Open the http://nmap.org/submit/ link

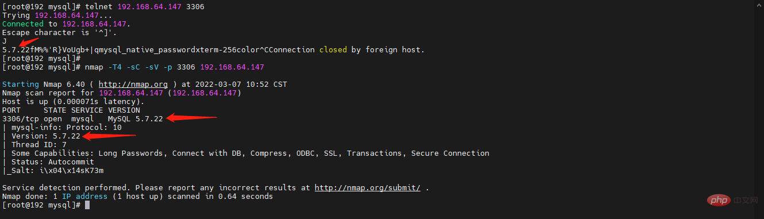pyautogui.click(x=368, y=188)
